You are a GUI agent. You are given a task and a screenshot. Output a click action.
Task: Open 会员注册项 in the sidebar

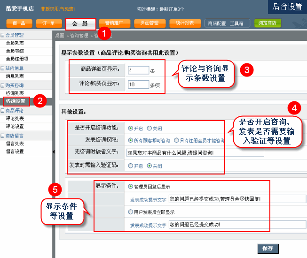[17, 59]
